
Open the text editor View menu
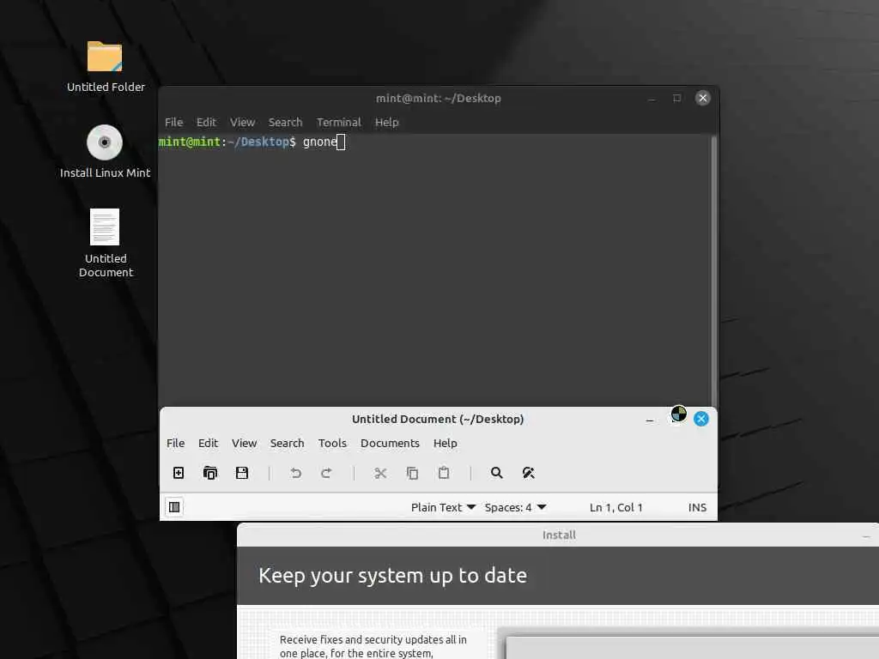point(245,444)
